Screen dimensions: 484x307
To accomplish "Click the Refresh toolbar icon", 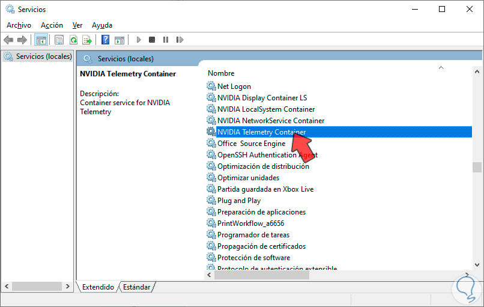I will [73, 40].
